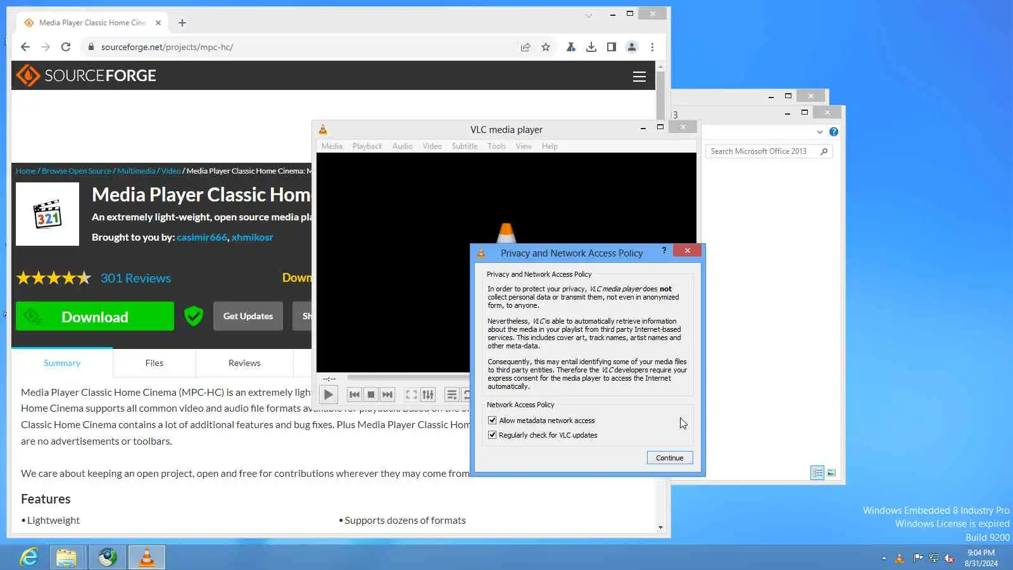
Task: Switch to the Reviews tab
Action: pos(244,363)
